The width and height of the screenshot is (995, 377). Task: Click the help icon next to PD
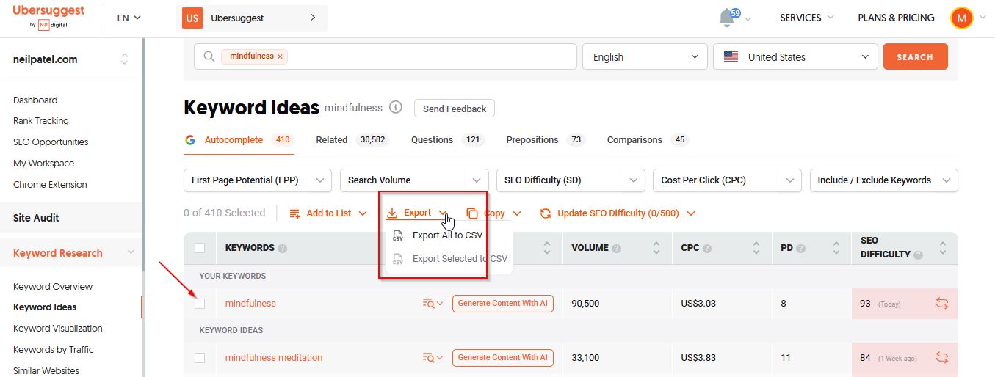tap(801, 248)
